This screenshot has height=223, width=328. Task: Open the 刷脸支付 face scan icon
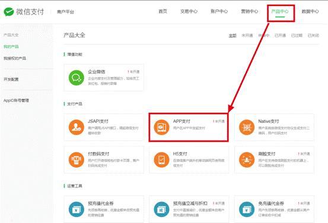[x=247, y=160]
